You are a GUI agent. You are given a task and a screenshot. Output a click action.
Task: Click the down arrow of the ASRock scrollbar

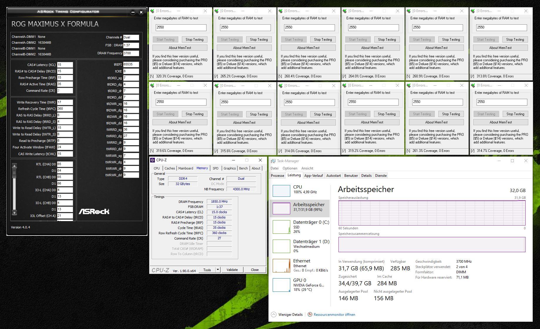pyautogui.click(x=14, y=213)
